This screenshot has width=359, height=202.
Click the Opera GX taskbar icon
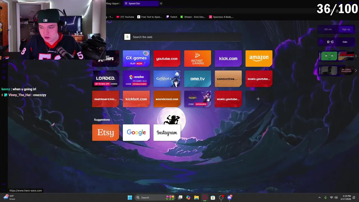point(205,198)
